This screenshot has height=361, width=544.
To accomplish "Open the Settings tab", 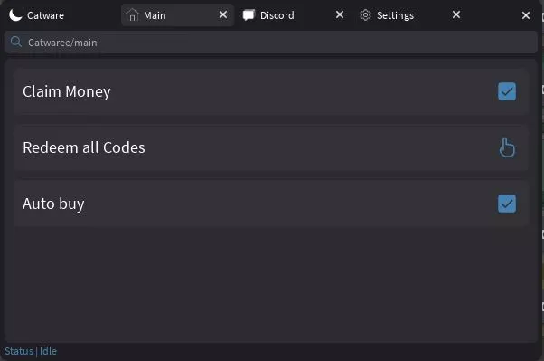I will [x=395, y=15].
